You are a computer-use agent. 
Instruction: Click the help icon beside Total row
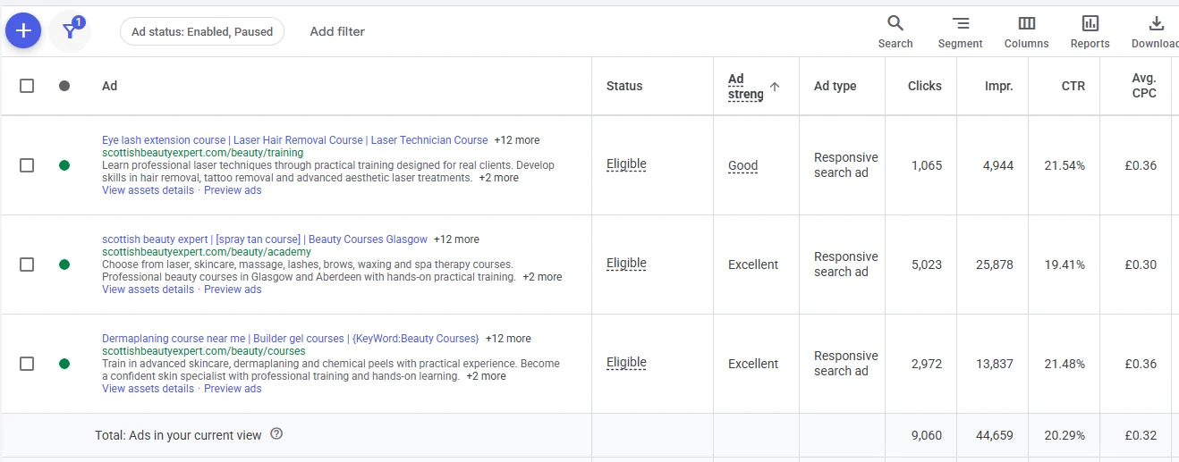click(276, 434)
